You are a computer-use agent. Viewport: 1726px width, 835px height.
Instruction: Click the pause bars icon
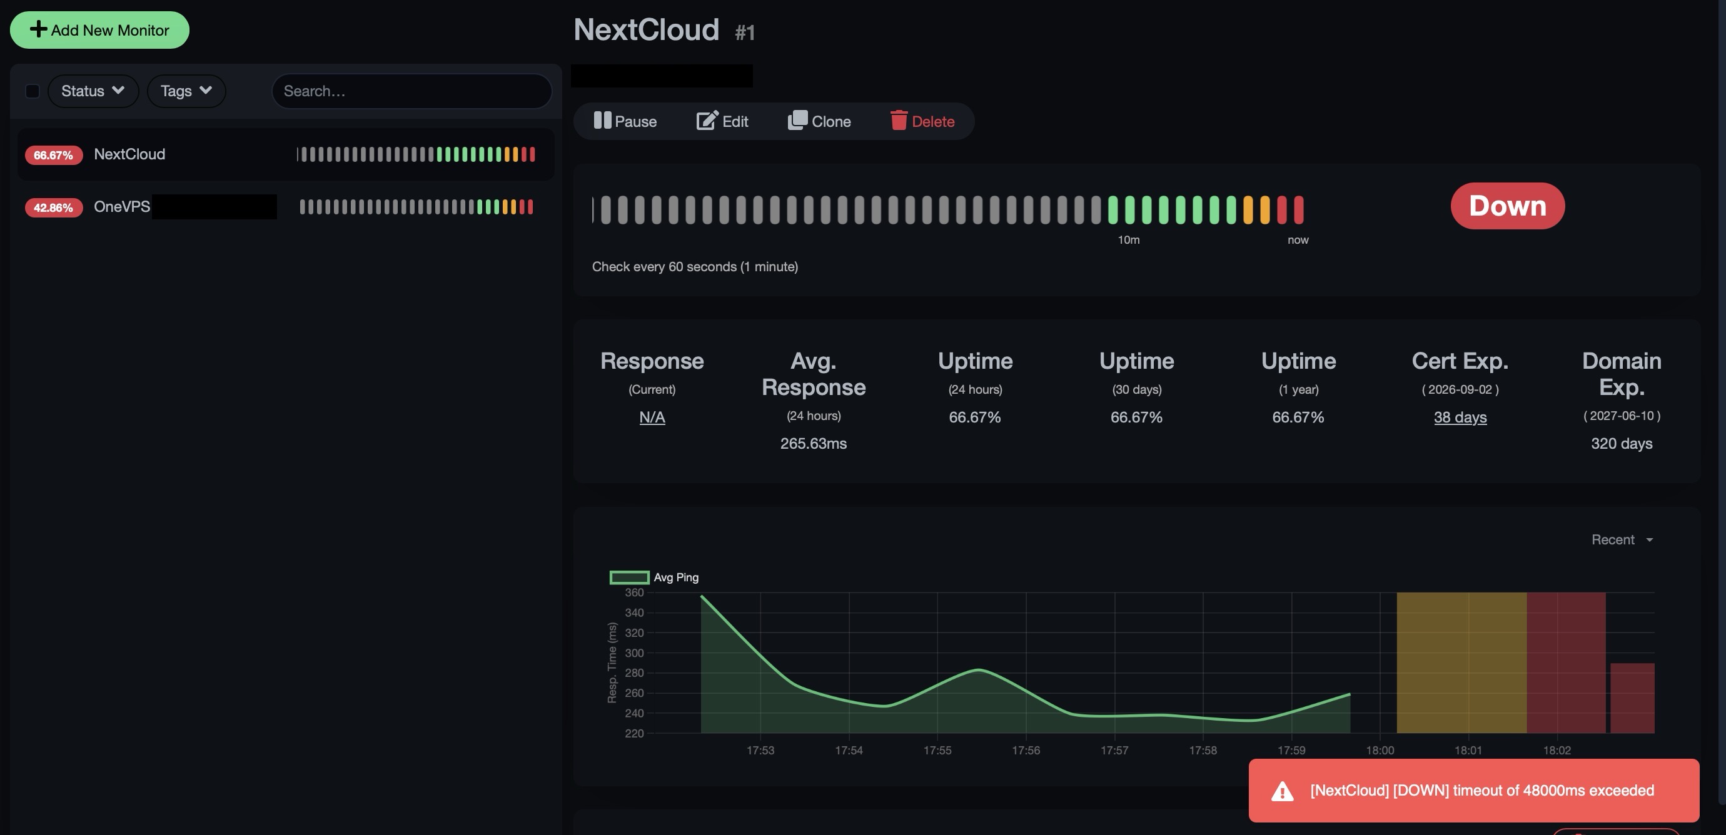point(602,121)
